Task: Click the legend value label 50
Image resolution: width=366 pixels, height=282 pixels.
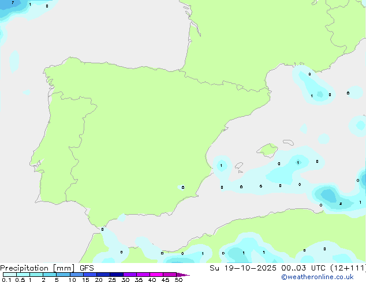Action: click(x=179, y=280)
